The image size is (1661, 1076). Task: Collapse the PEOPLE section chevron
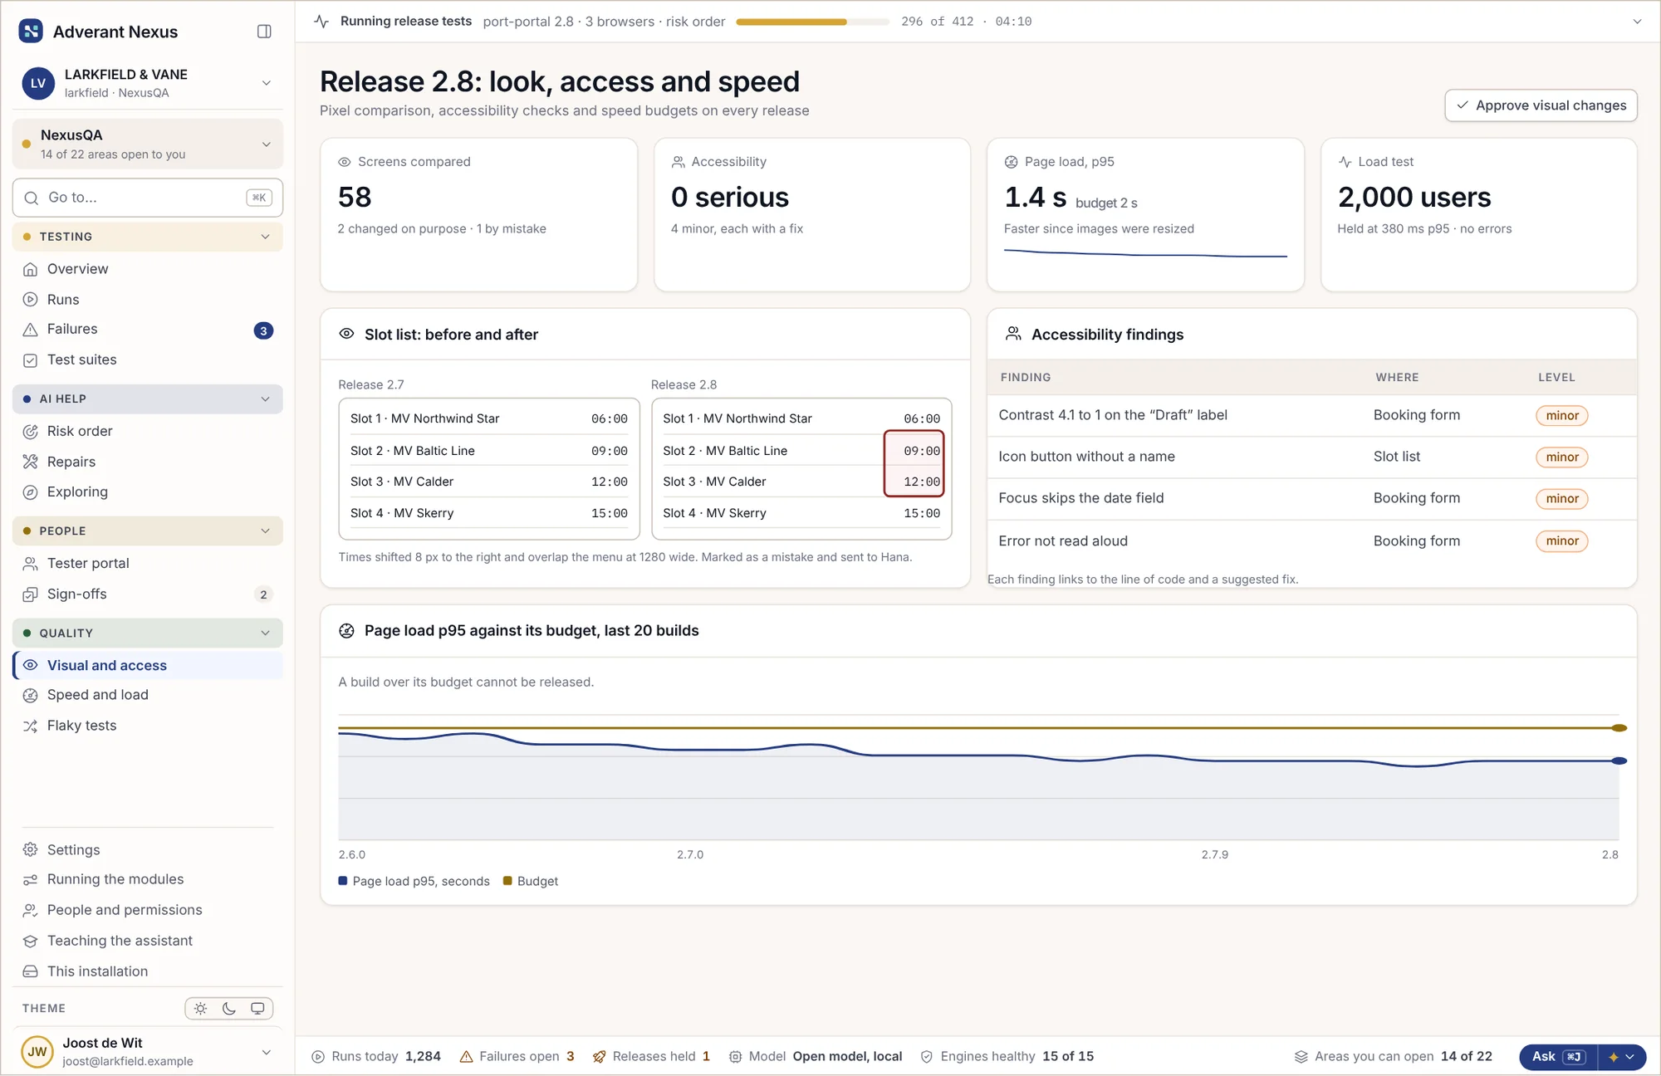pos(265,531)
